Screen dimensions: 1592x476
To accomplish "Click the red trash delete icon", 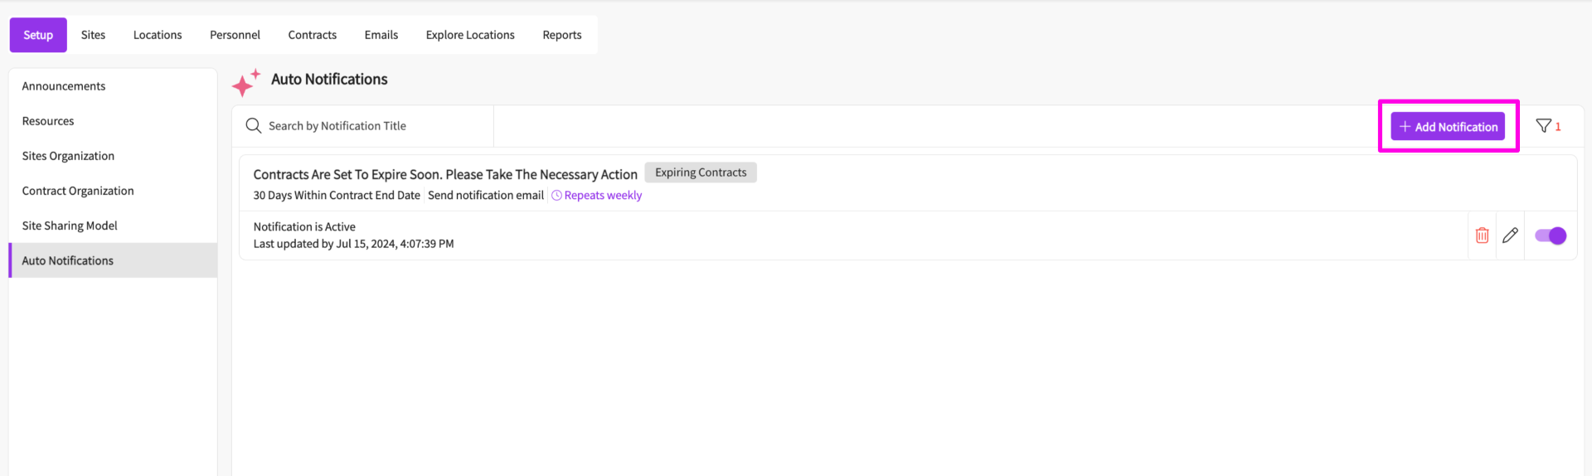I will tap(1482, 236).
